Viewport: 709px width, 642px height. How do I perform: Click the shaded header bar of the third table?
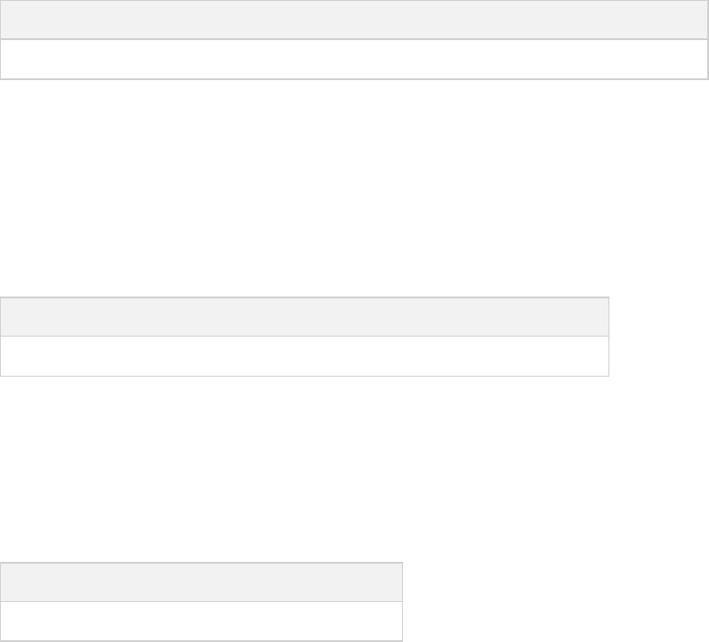pos(201,582)
